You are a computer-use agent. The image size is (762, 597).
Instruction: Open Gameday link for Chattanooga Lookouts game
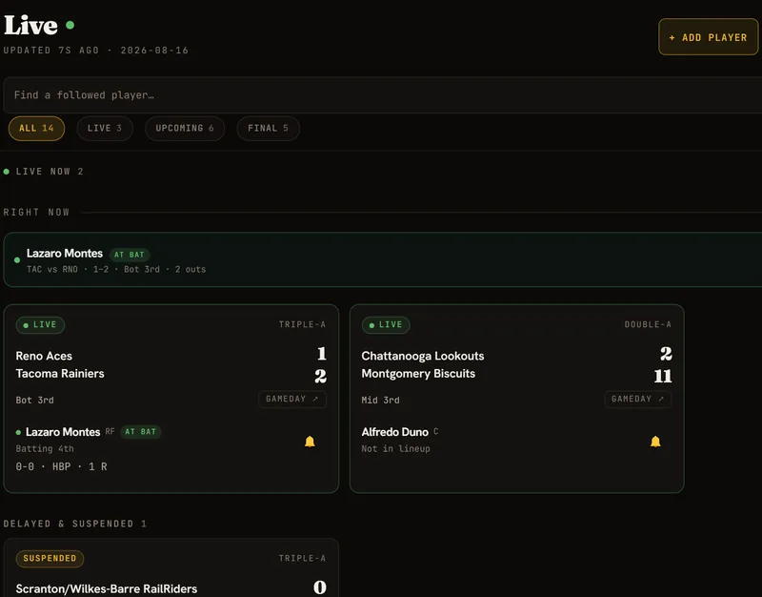tap(637, 399)
